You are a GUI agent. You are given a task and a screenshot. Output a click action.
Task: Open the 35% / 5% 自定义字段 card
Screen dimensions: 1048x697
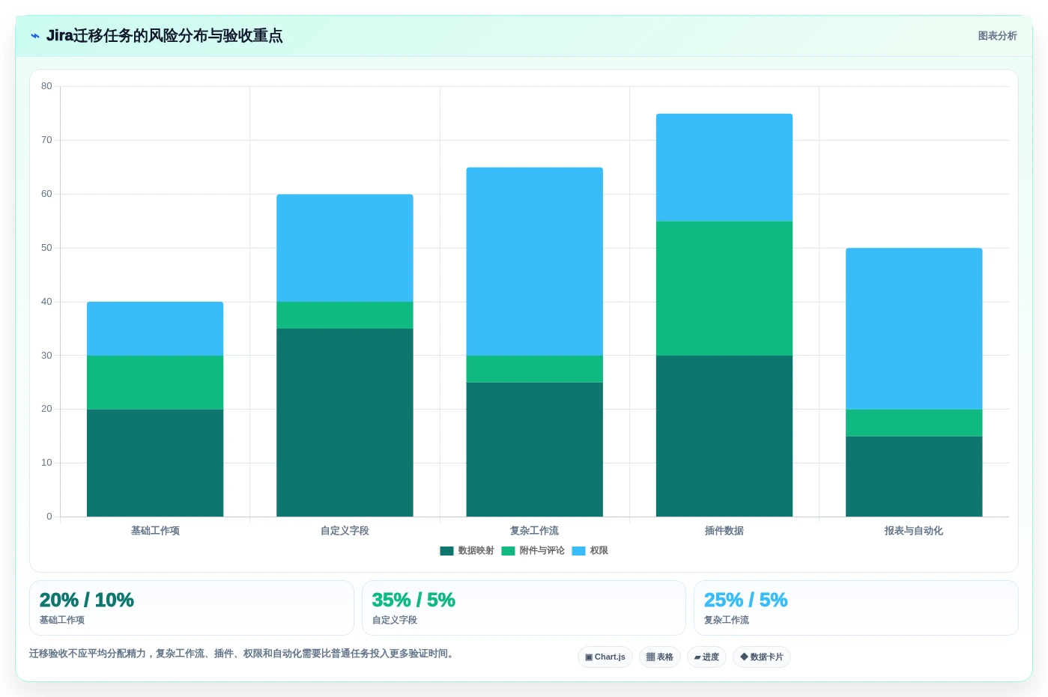click(524, 608)
